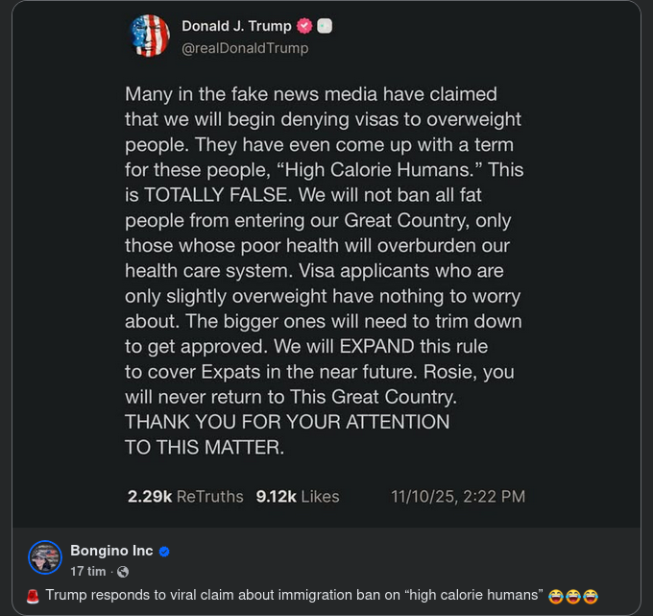The height and width of the screenshot is (616, 653).
Task: Click the globe public-visibility icon
Action: pos(122,572)
